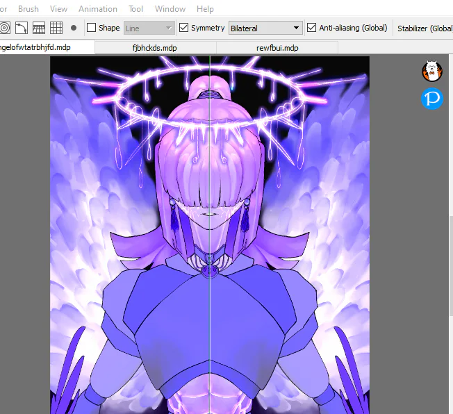Click the angel artwork on the canvas
Screen dimensions: 453x414
coord(210,235)
